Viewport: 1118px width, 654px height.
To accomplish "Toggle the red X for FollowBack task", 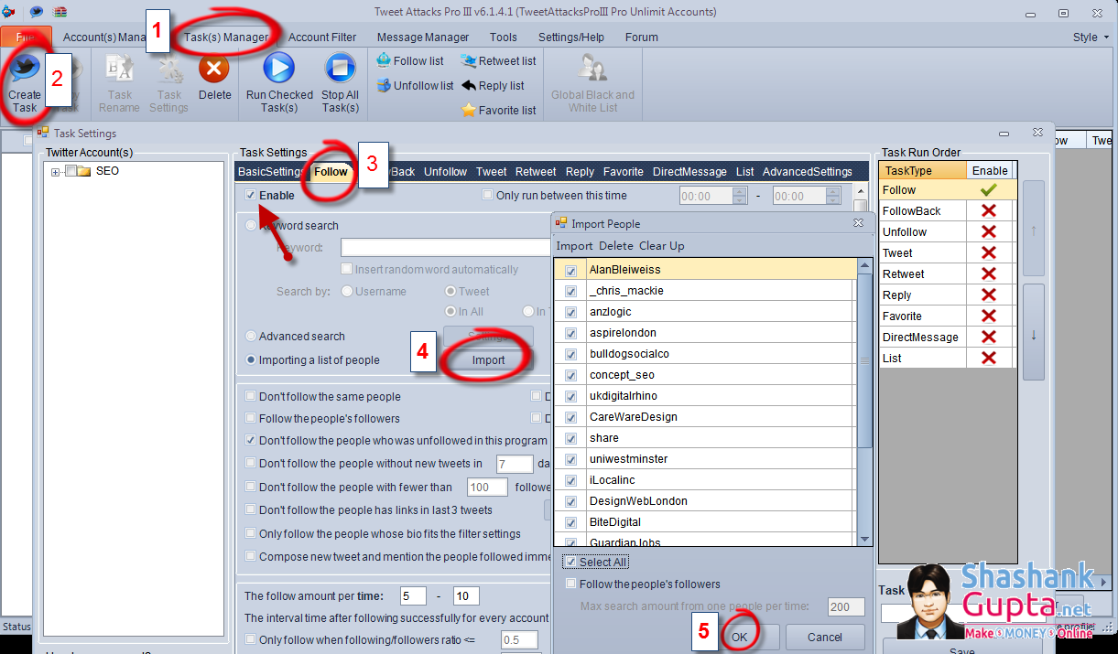I will point(988,211).
